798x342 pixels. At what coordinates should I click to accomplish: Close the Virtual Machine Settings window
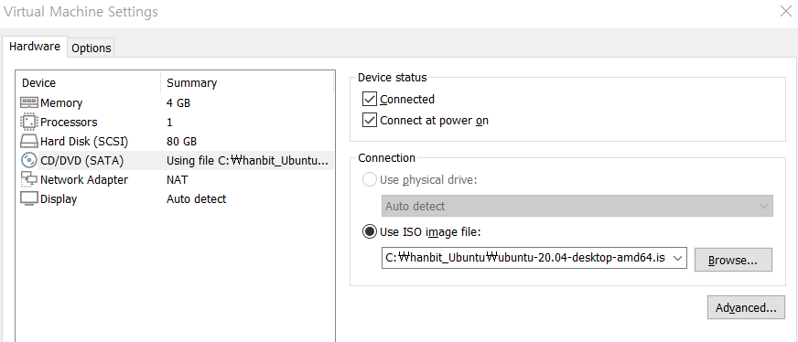(786, 11)
